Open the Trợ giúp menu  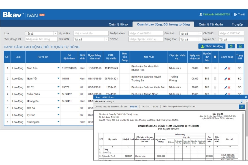[x=237, y=24]
